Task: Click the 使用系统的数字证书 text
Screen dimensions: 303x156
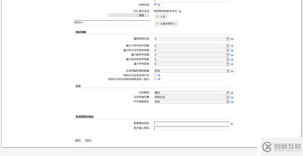Action: (x=165, y=11)
